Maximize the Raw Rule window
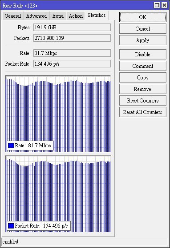Viewport: 170px width, 248px height. pyautogui.click(x=157, y=5)
